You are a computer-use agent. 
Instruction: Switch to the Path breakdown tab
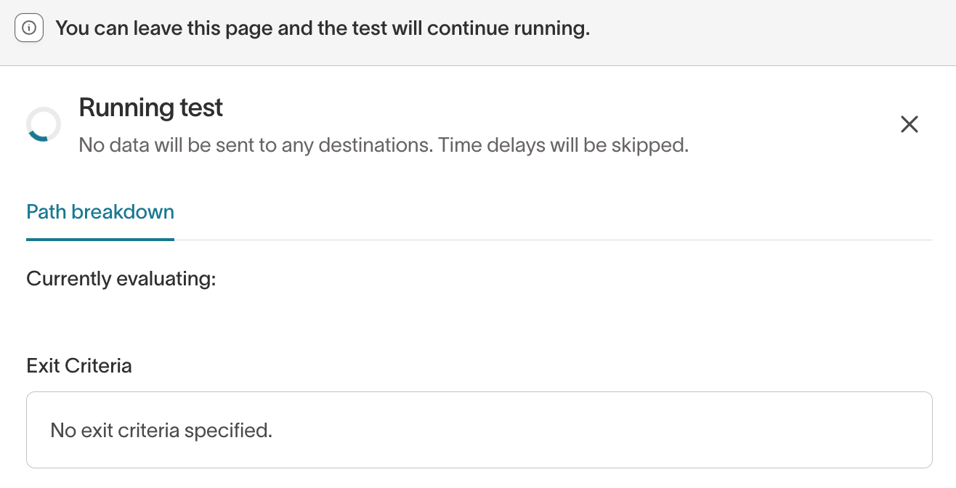click(100, 211)
